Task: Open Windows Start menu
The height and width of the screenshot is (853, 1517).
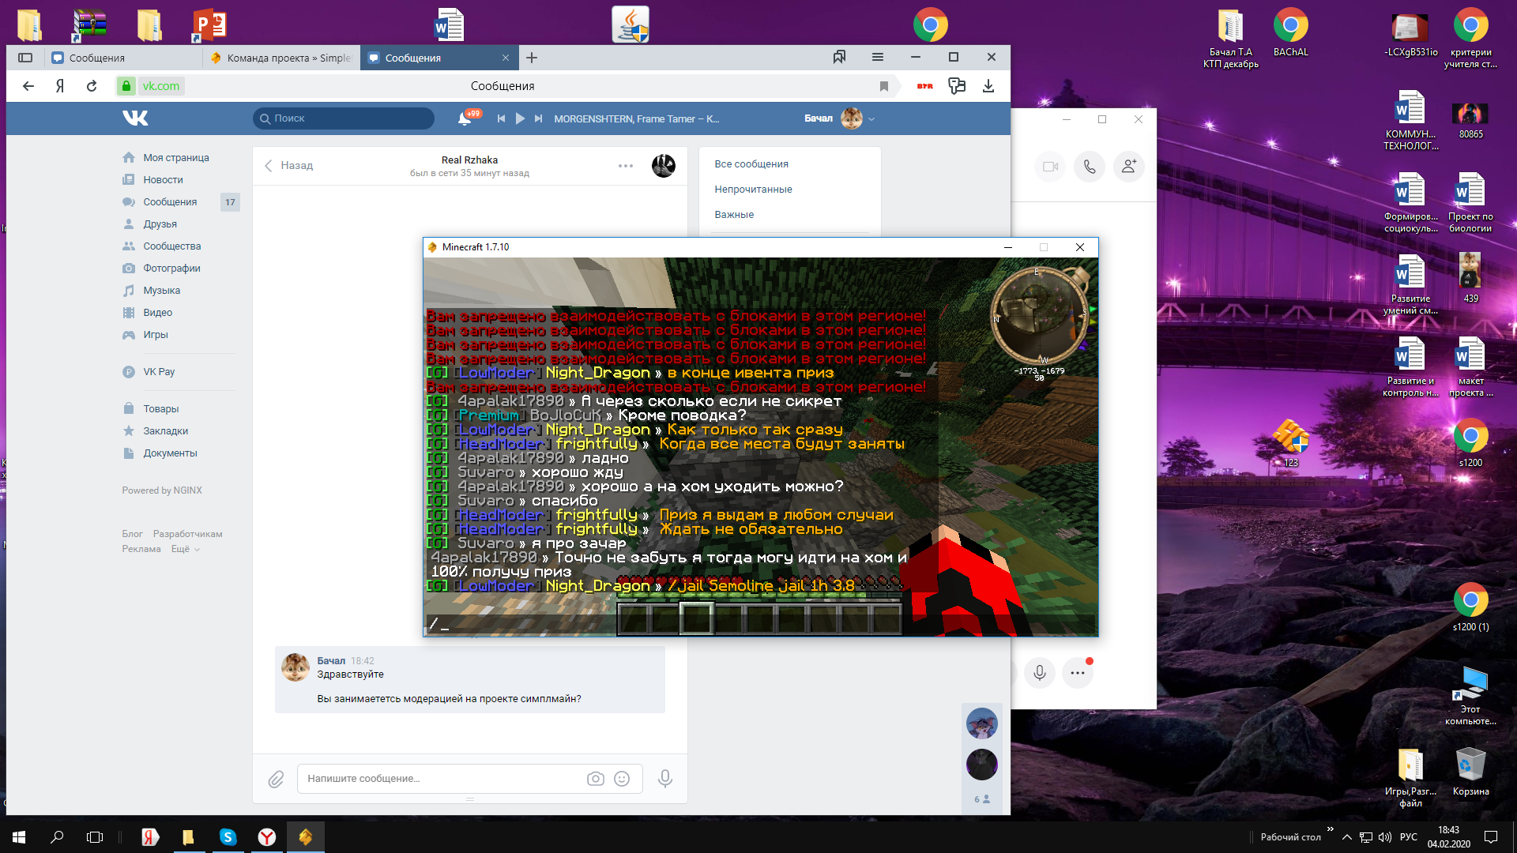Action: (x=19, y=837)
